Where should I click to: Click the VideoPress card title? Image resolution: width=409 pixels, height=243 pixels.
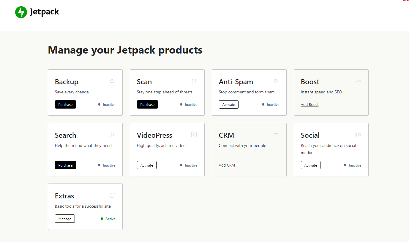pyautogui.click(x=154, y=135)
